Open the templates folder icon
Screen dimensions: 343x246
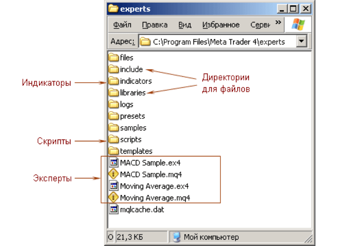click(113, 151)
